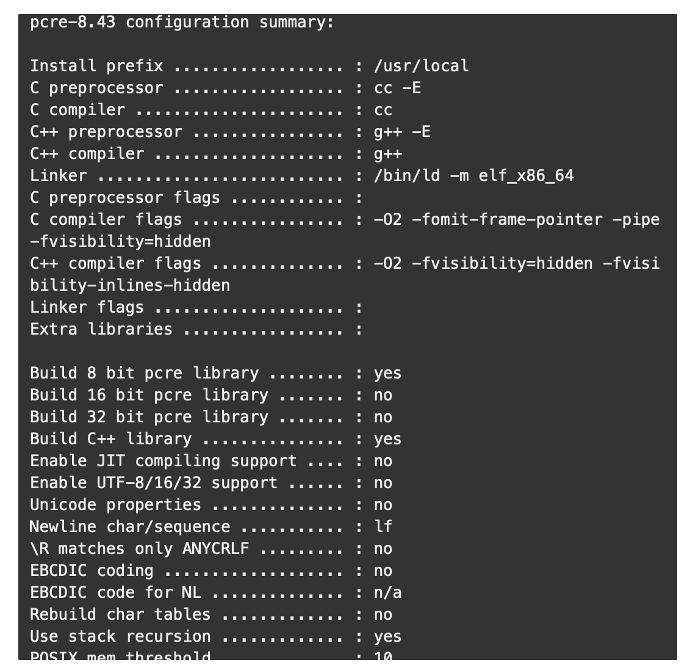Click the '-fvisibility=hidden' wrapped flag line
The image size is (687, 668).
(120, 241)
